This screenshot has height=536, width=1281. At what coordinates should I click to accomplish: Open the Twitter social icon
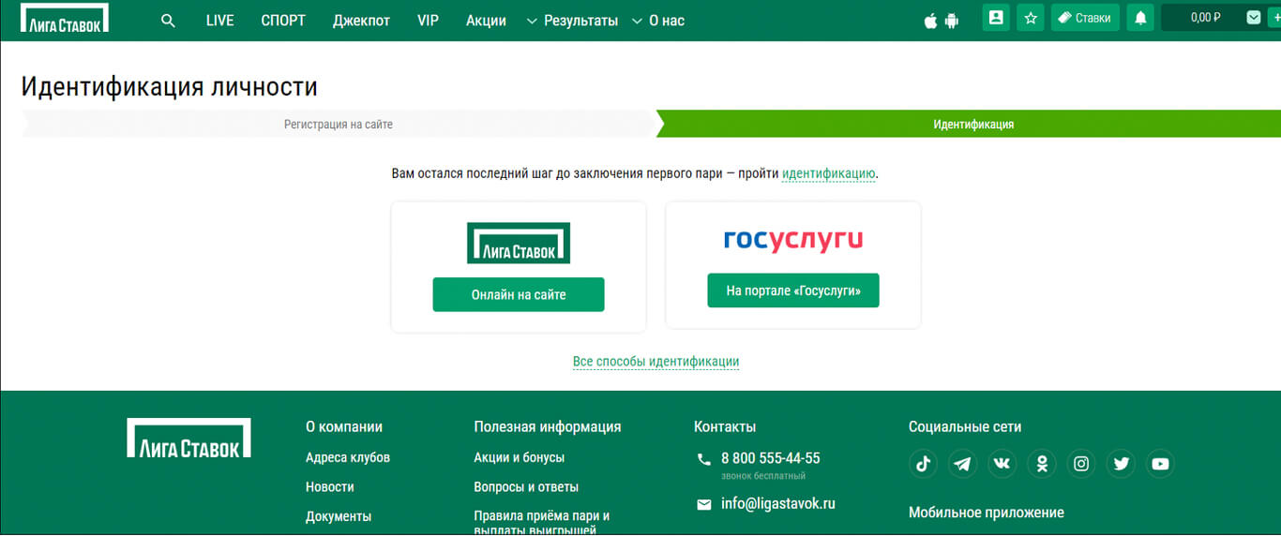pos(1121,464)
